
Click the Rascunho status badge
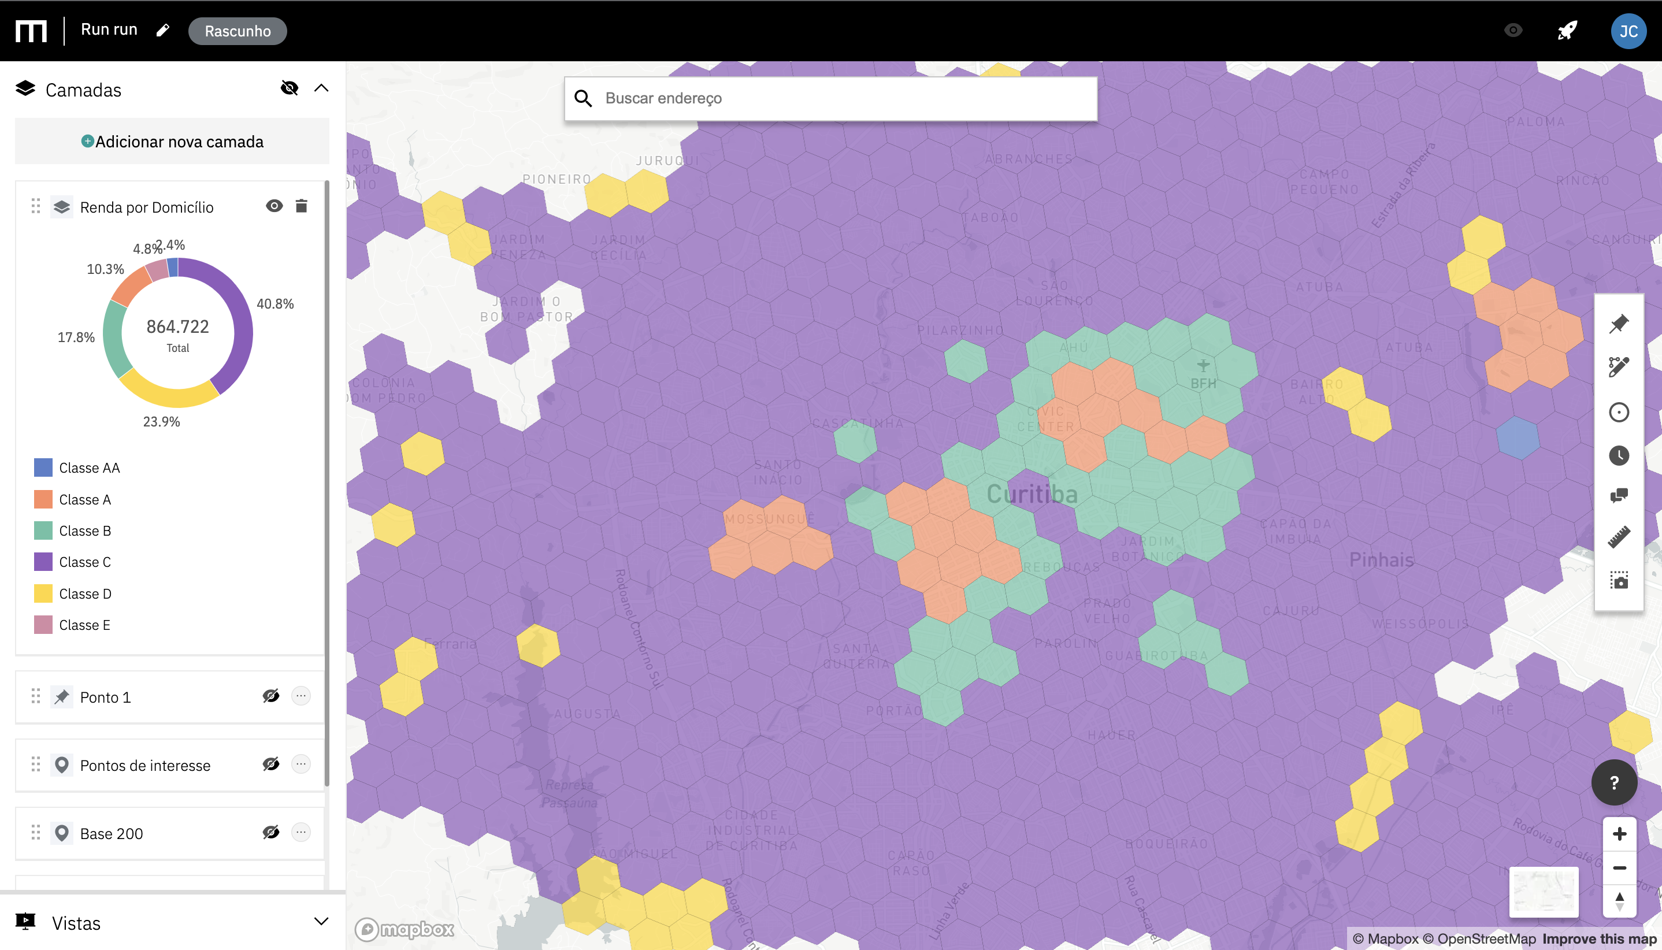click(x=238, y=31)
